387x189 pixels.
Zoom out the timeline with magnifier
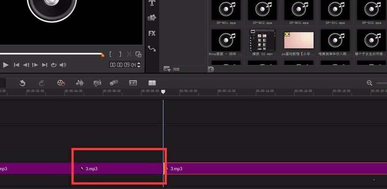pyautogui.click(x=369, y=83)
